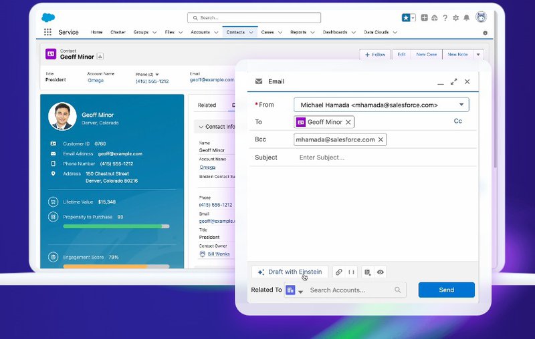The width and height of the screenshot is (535, 339).
Task: Click the New Case button
Action: point(426,55)
